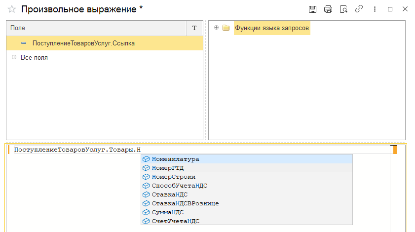
Task: Choose СтавкаНДС from autocomplete list
Action: pyautogui.click(x=247, y=194)
